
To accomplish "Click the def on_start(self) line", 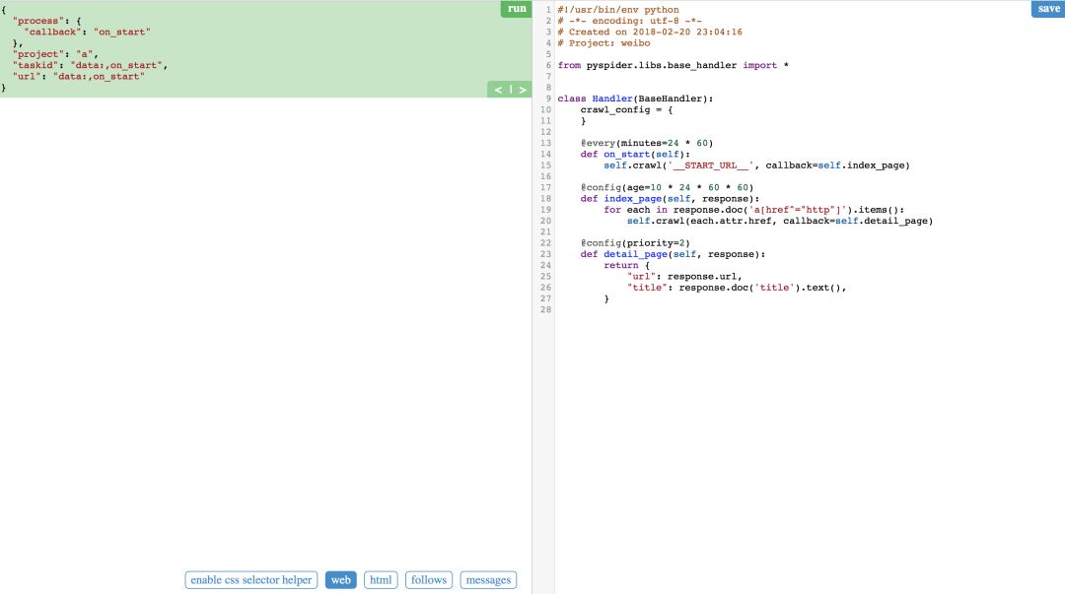I will pos(635,154).
